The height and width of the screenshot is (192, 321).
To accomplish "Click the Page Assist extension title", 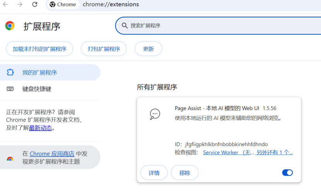I will point(217,108).
